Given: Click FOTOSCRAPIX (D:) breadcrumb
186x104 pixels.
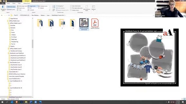Looking at the screenshot, I should click(x=25, y=15).
